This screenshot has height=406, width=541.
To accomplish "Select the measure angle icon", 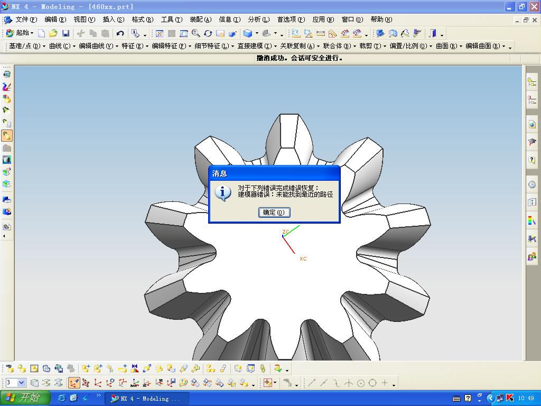I will (x=333, y=33).
